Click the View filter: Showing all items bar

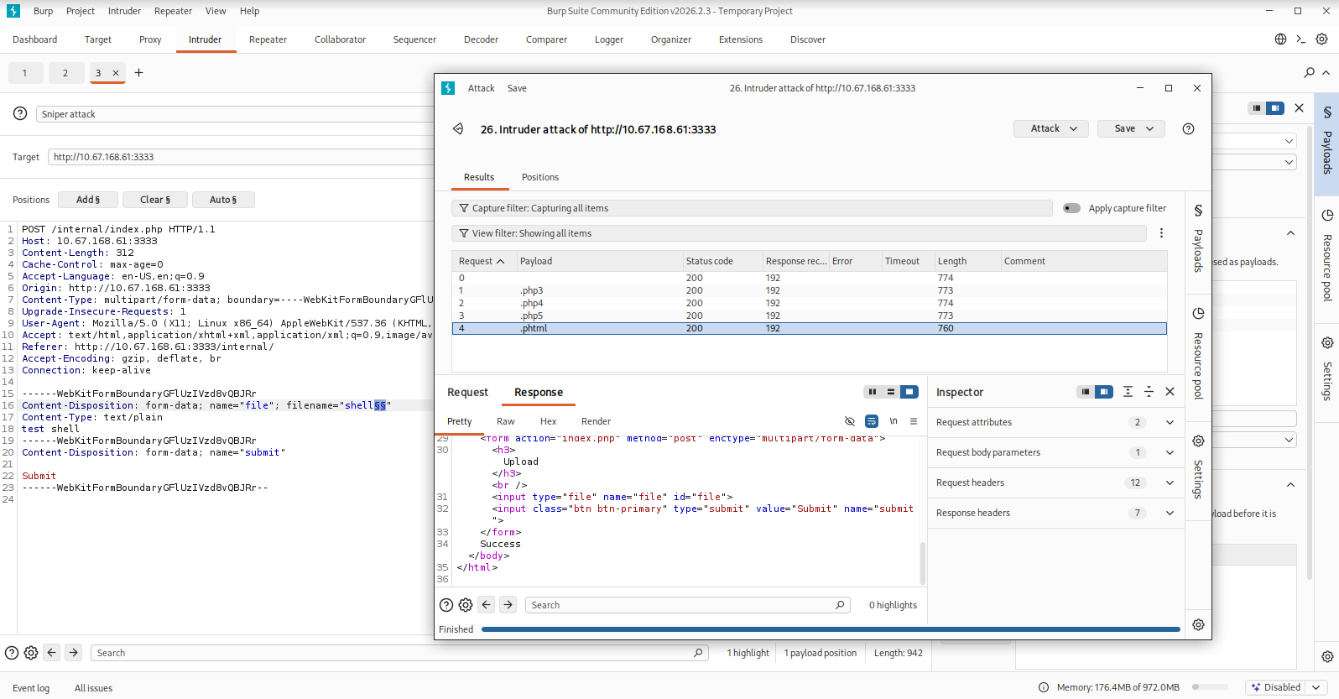coord(799,233)
